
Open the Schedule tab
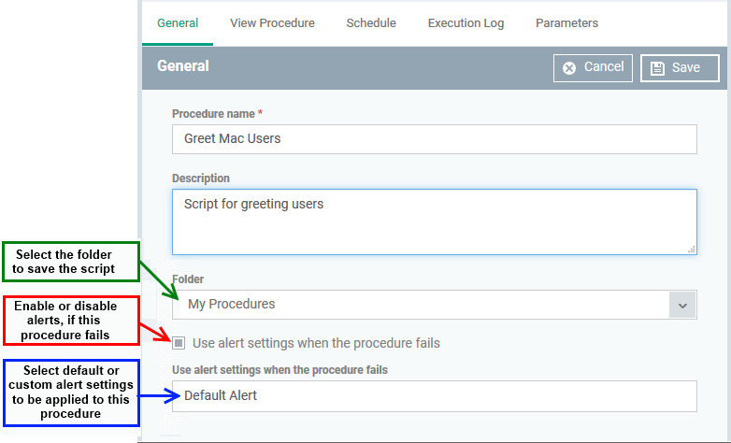tap(371, 23)
